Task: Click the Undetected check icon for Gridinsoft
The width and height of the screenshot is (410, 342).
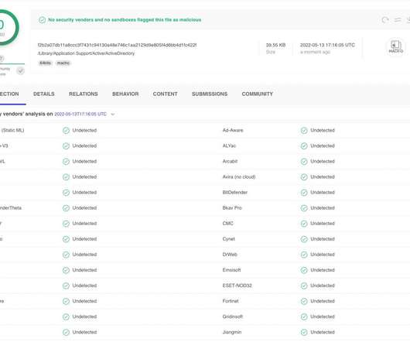Action: point(304,316)
